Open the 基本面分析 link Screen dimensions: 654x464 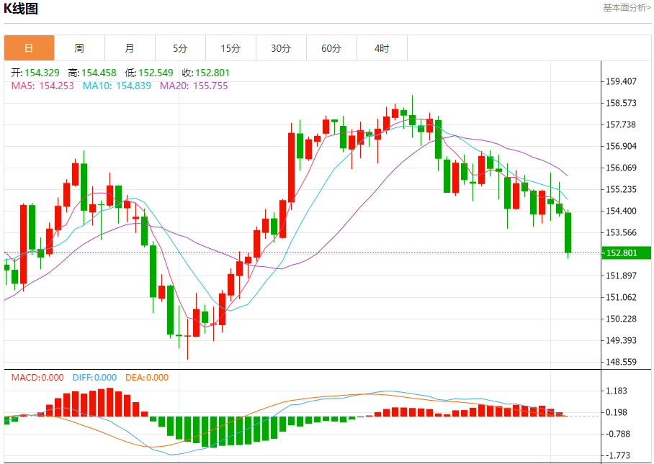click(x=627, y=8)
